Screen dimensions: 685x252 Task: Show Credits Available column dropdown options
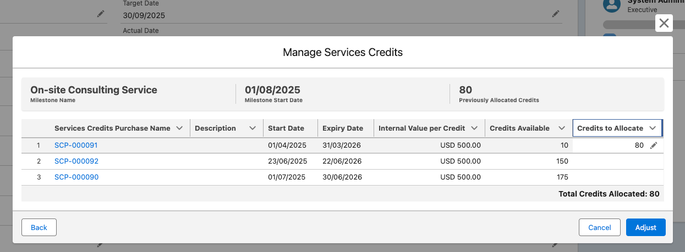tap(562, 128)
